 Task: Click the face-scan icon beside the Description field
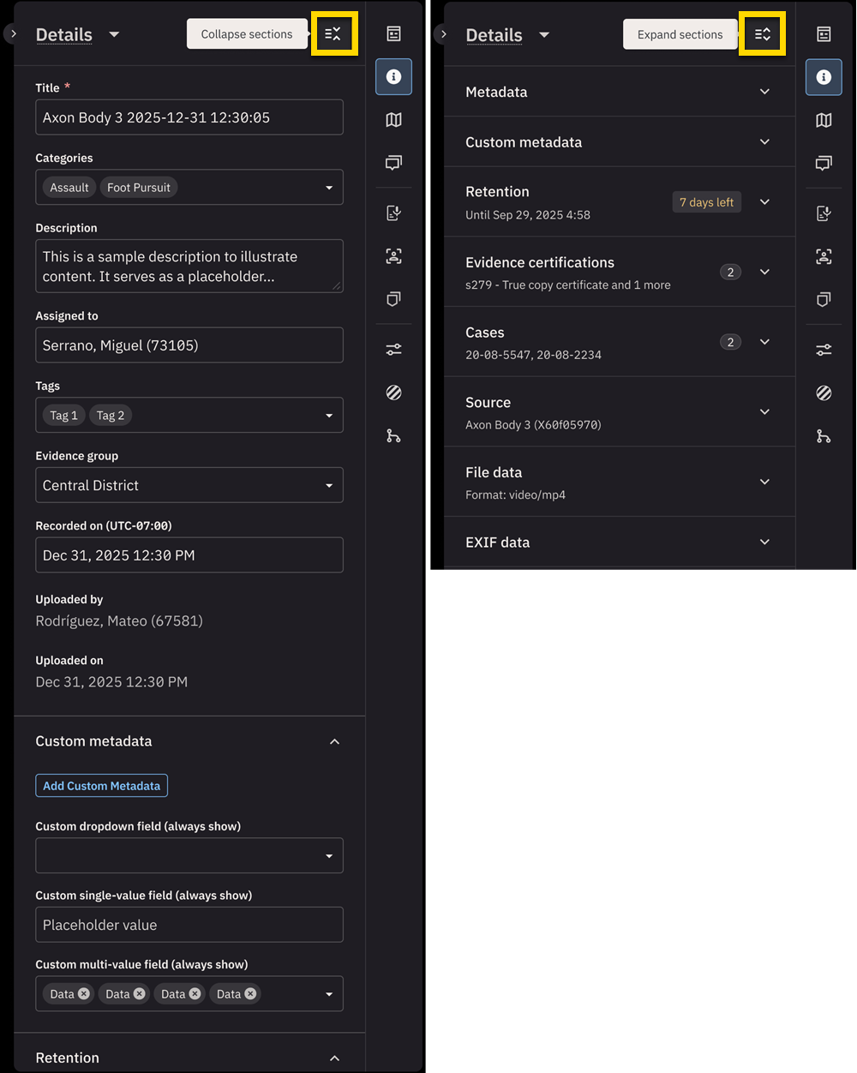coord(393,256)
